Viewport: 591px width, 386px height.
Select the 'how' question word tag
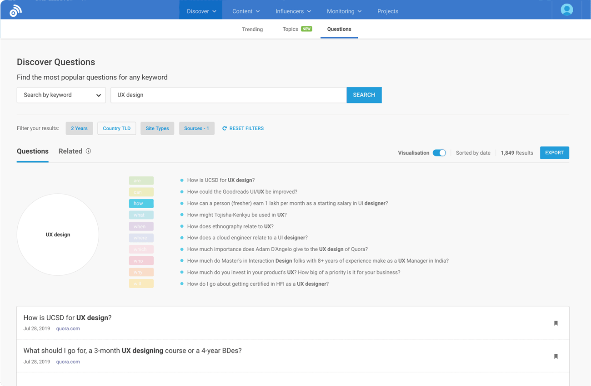tap(141, 204)
